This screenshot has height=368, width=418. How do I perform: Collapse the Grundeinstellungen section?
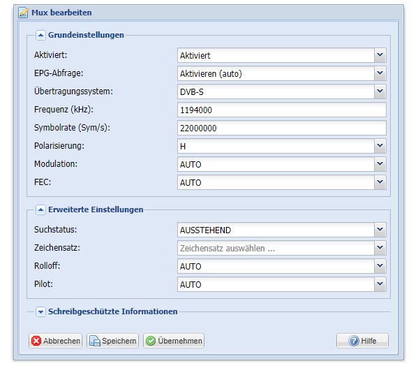pyautogui.click(x=40, y=35)
